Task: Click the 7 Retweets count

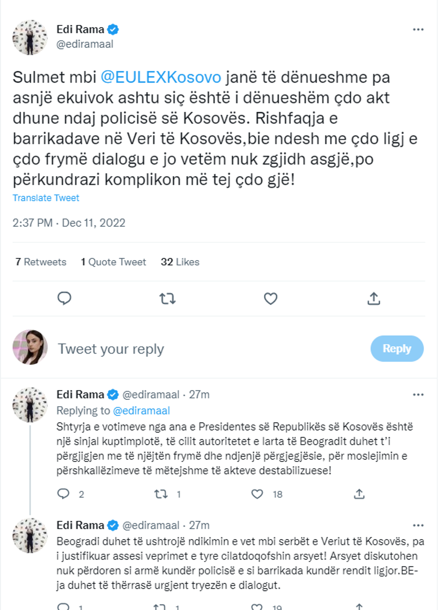Action: coord(40,262)
